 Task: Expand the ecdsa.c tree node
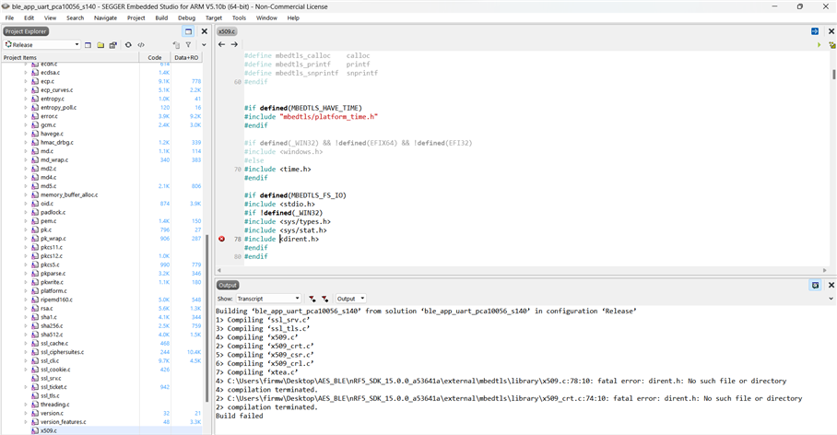point(25,73)
